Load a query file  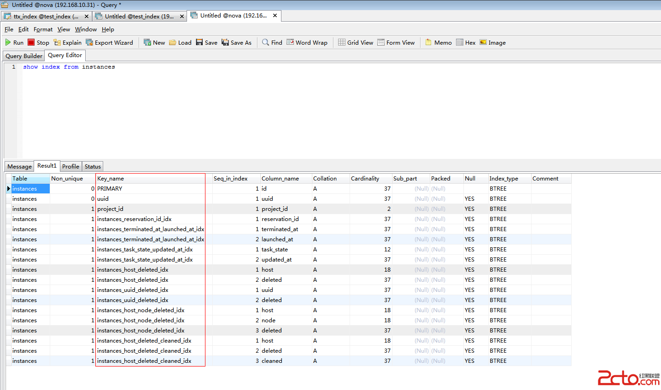(180, 42)
